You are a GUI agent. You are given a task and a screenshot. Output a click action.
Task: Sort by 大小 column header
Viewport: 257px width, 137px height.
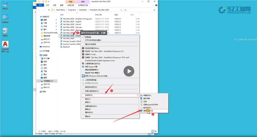tap(132, 15)
